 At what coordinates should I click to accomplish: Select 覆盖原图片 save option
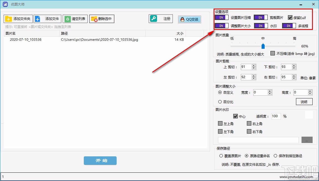pyautogui.click(x=221, y=156)
